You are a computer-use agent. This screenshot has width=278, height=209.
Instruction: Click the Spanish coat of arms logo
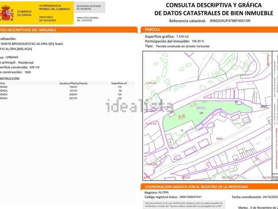point(7,13)
